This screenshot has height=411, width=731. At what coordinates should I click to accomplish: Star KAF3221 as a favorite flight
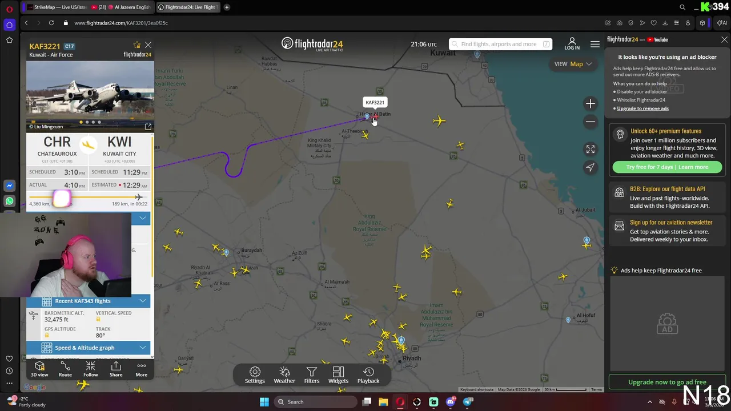point(136,45)
